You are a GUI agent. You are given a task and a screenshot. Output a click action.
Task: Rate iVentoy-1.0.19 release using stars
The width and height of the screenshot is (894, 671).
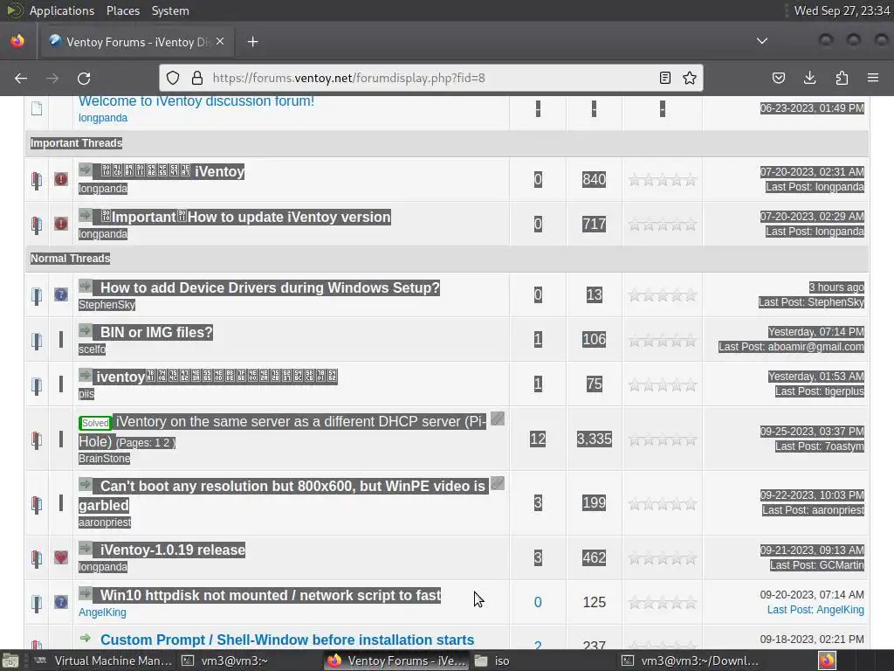663,559
